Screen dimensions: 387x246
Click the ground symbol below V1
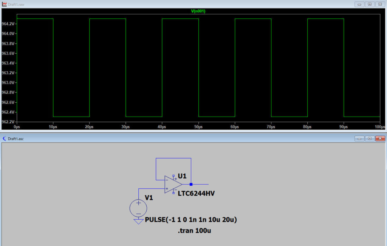[138, 221]
